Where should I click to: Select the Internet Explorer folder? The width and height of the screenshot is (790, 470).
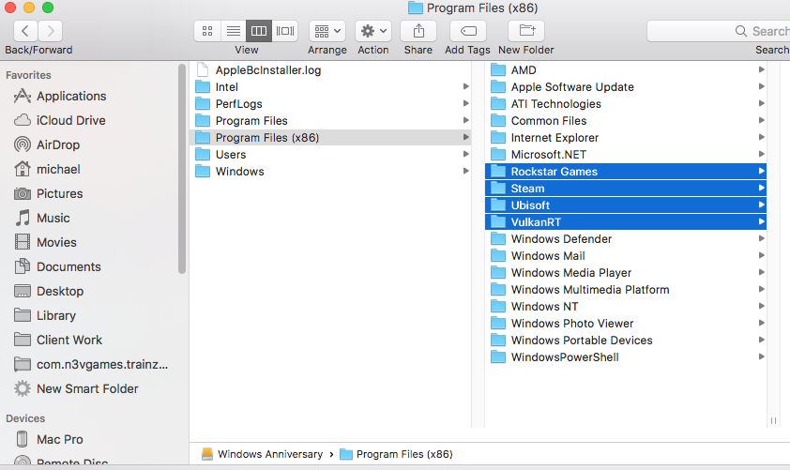pyautogui.click(x=626, y=138)
